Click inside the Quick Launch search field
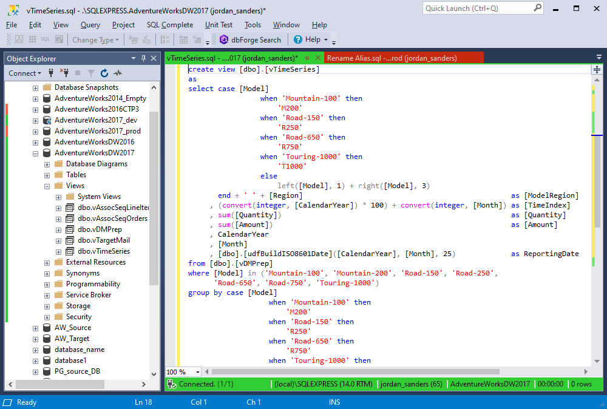The image size is (607, 409). [x=478, y=8]
